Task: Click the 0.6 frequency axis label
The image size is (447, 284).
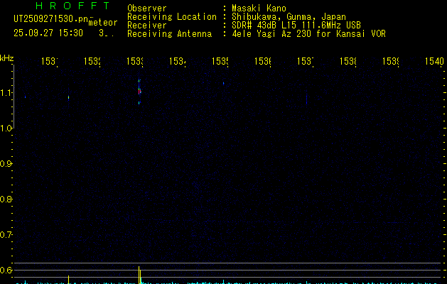Action: tap(6, 270)
